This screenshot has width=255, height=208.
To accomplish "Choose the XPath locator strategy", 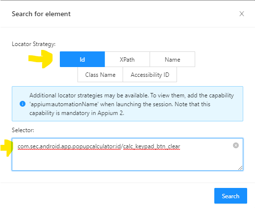I will coord(127,59).
